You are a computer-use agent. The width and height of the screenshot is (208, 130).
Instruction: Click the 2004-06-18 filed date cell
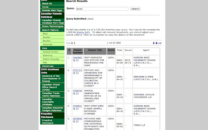120,110
